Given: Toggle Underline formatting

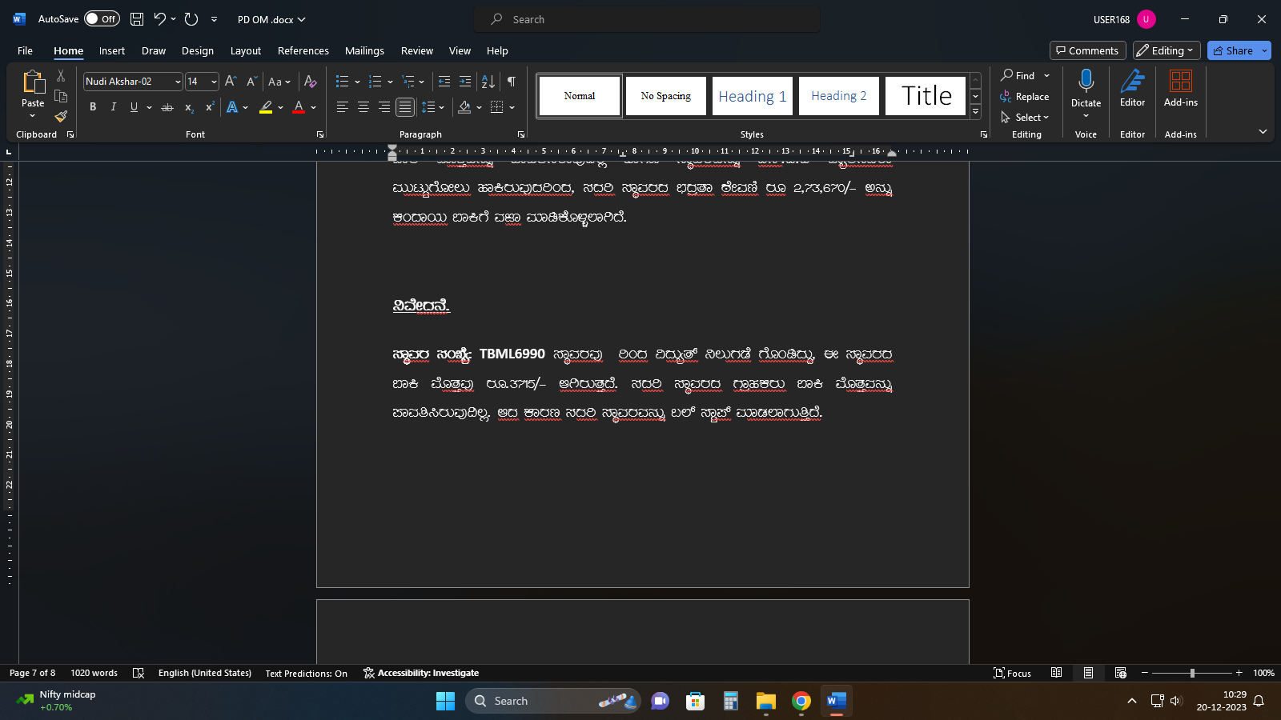Looking at the screenshot, I should pos(134,107).
